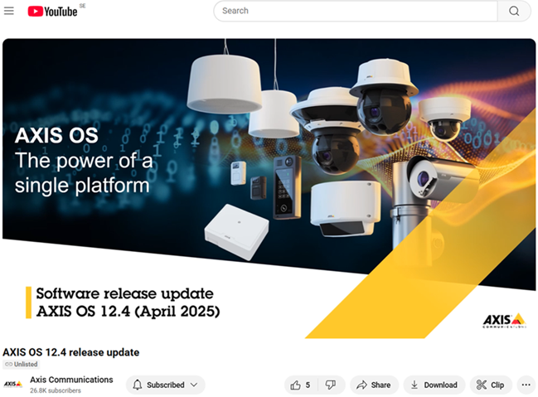This screenshot has width=538, height=397.
Task: Go to YouTube home via logo
Action: pyautogui.click(x=52, y=12)
